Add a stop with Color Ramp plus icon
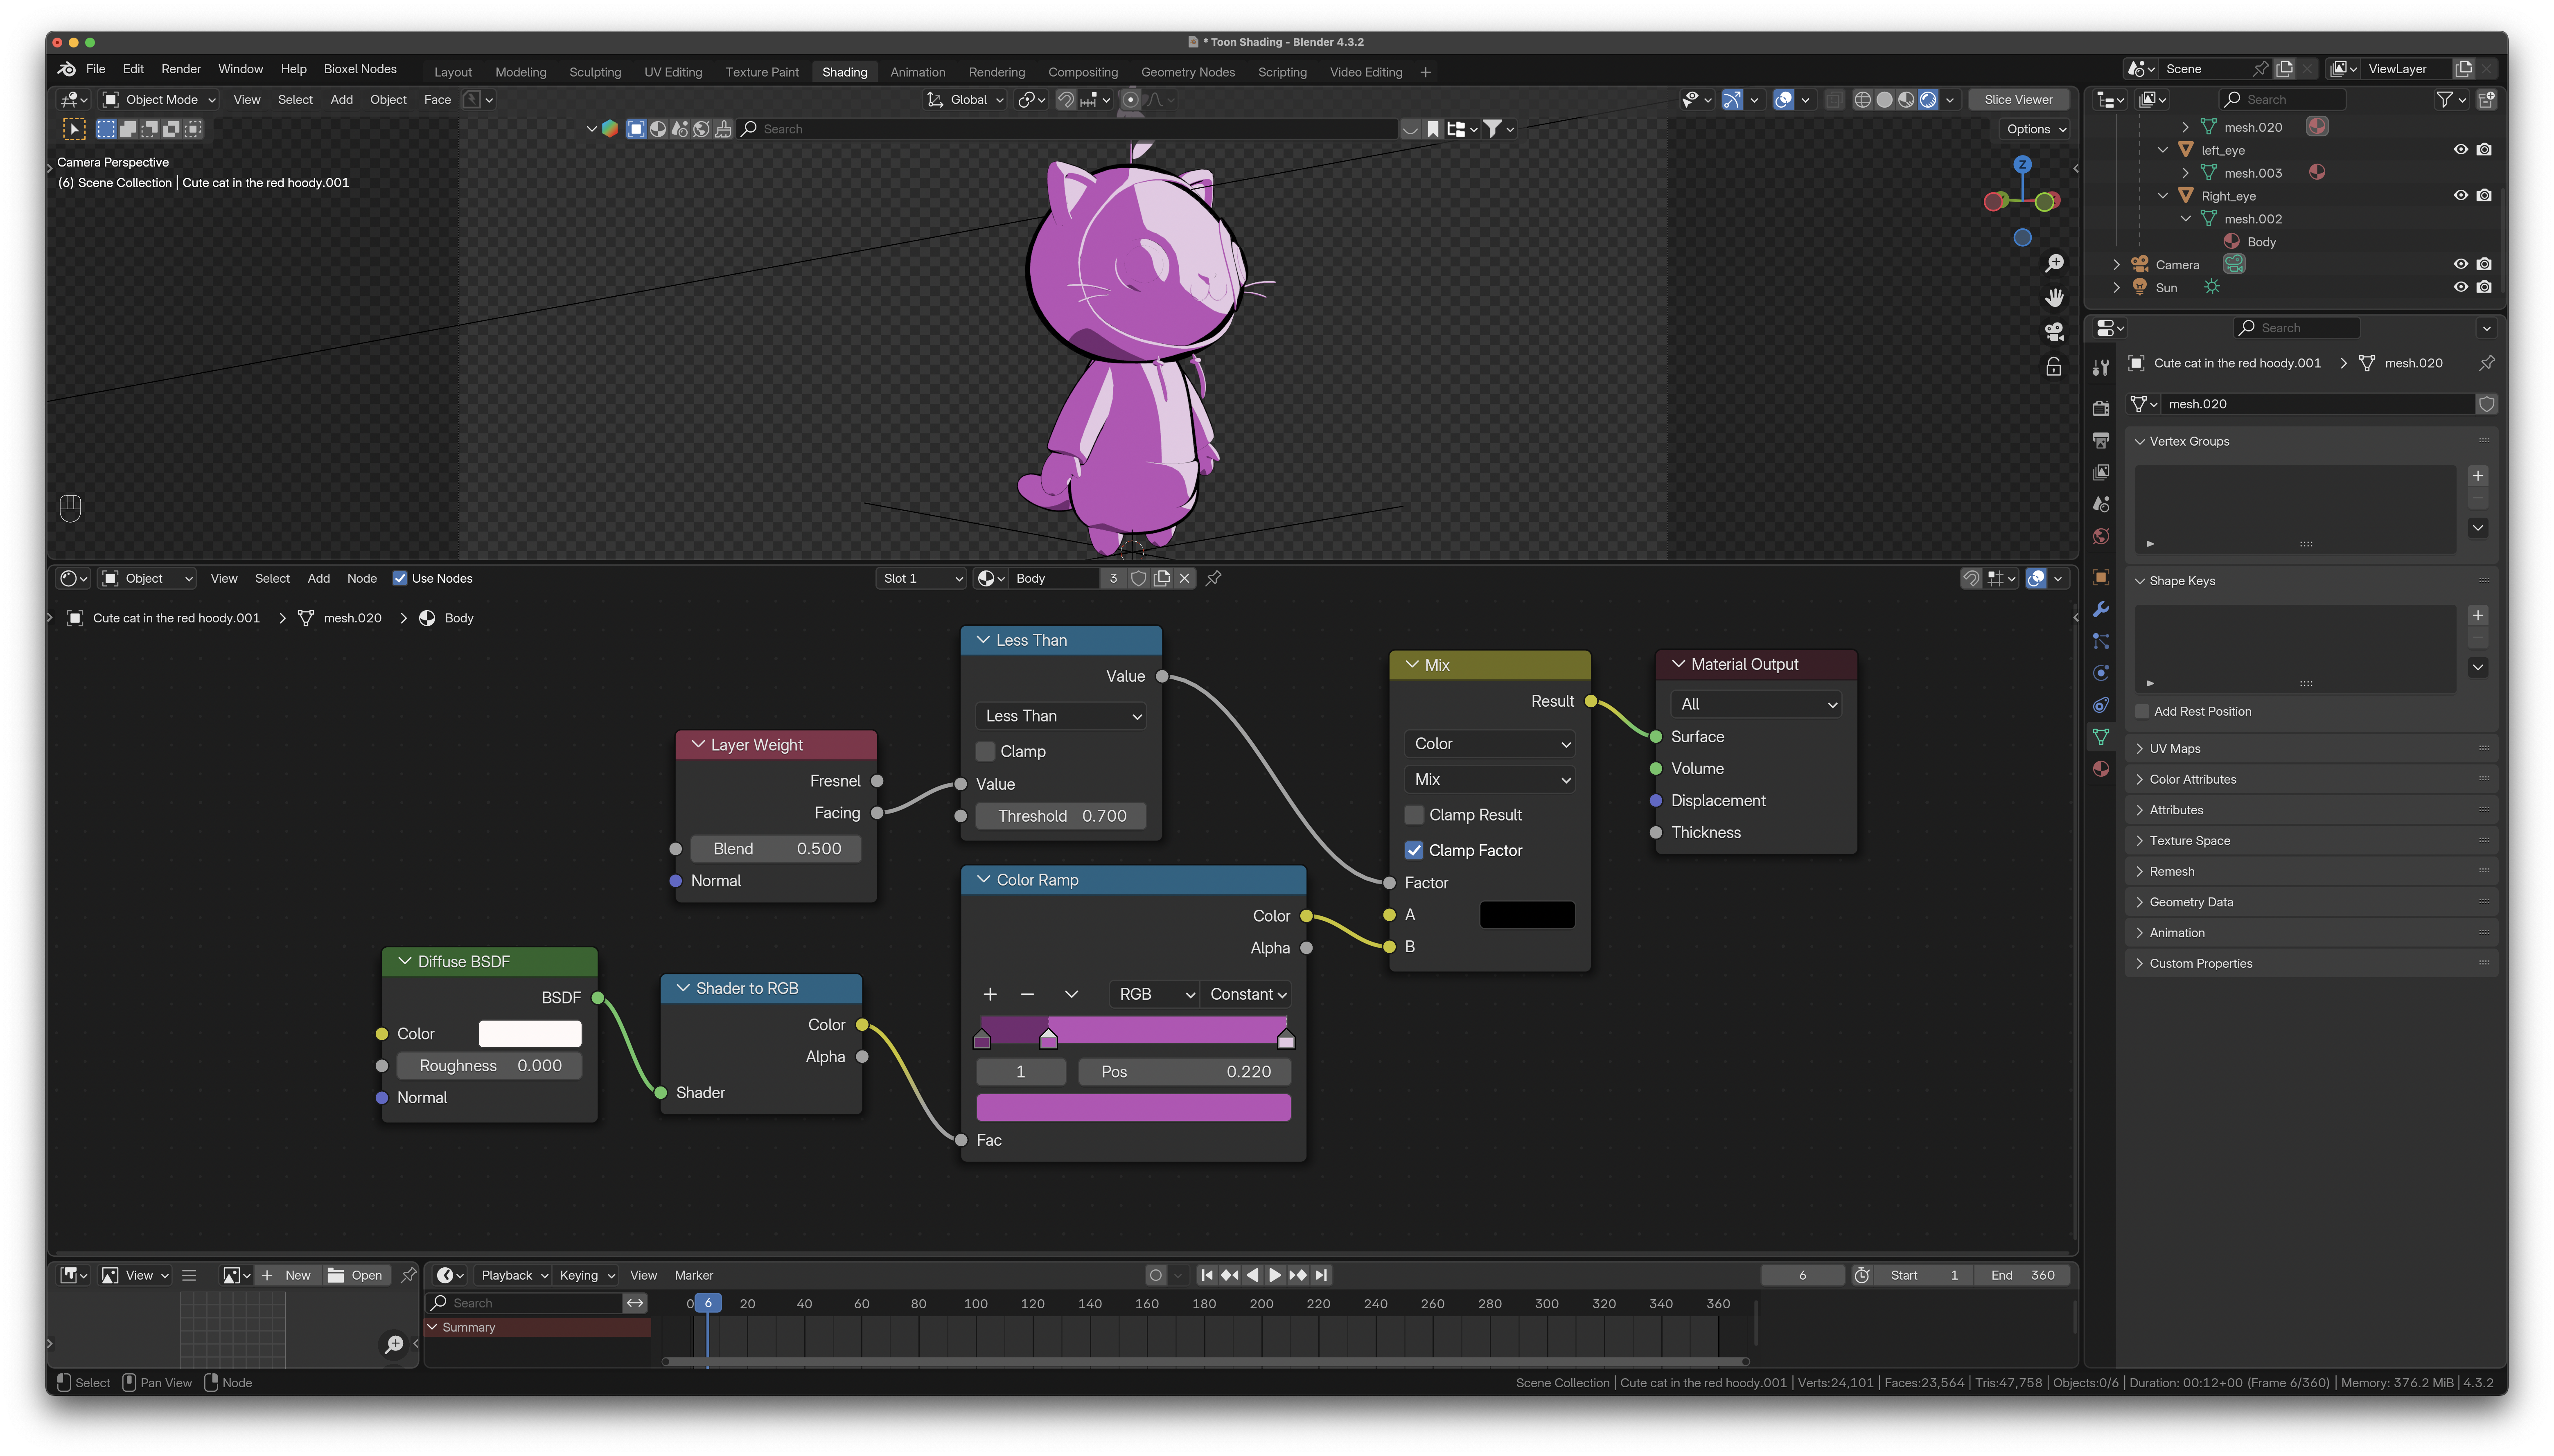The width and height of the screenshot is (2554, 1456). [x=990, y=994]
